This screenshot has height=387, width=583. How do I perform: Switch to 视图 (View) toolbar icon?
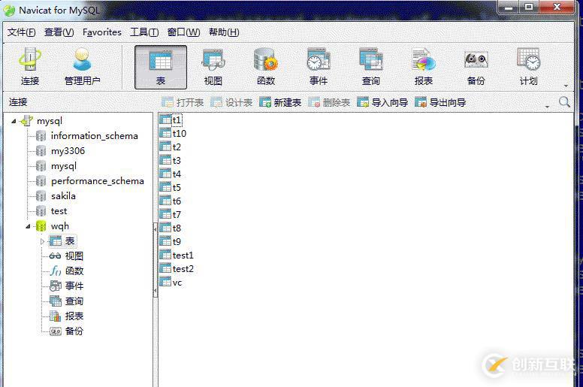213,67
